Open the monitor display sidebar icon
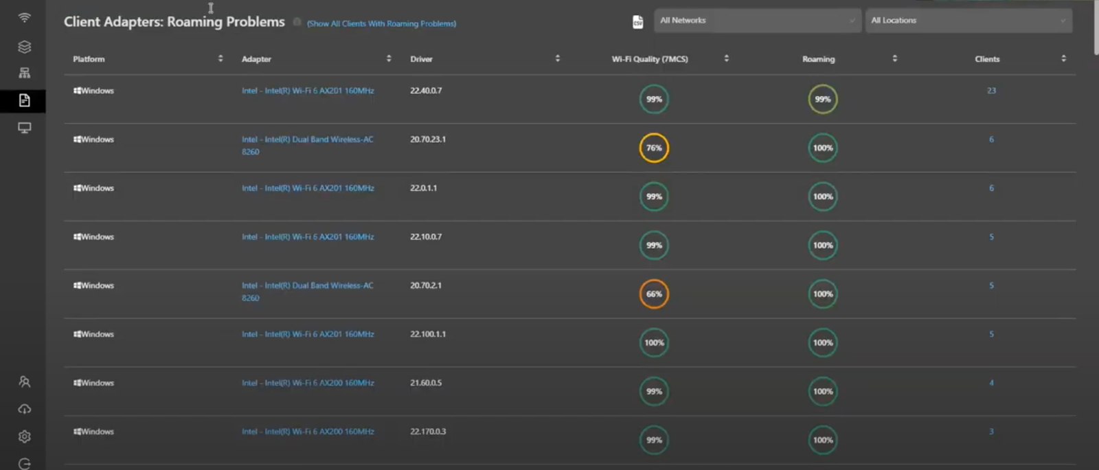 point(25,128)
